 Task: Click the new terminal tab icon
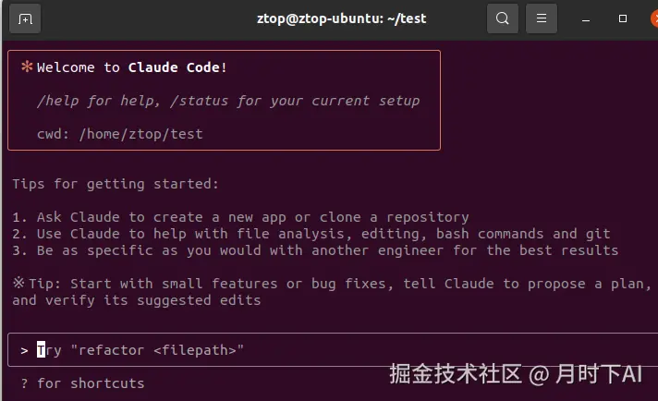tap(25, 18)
